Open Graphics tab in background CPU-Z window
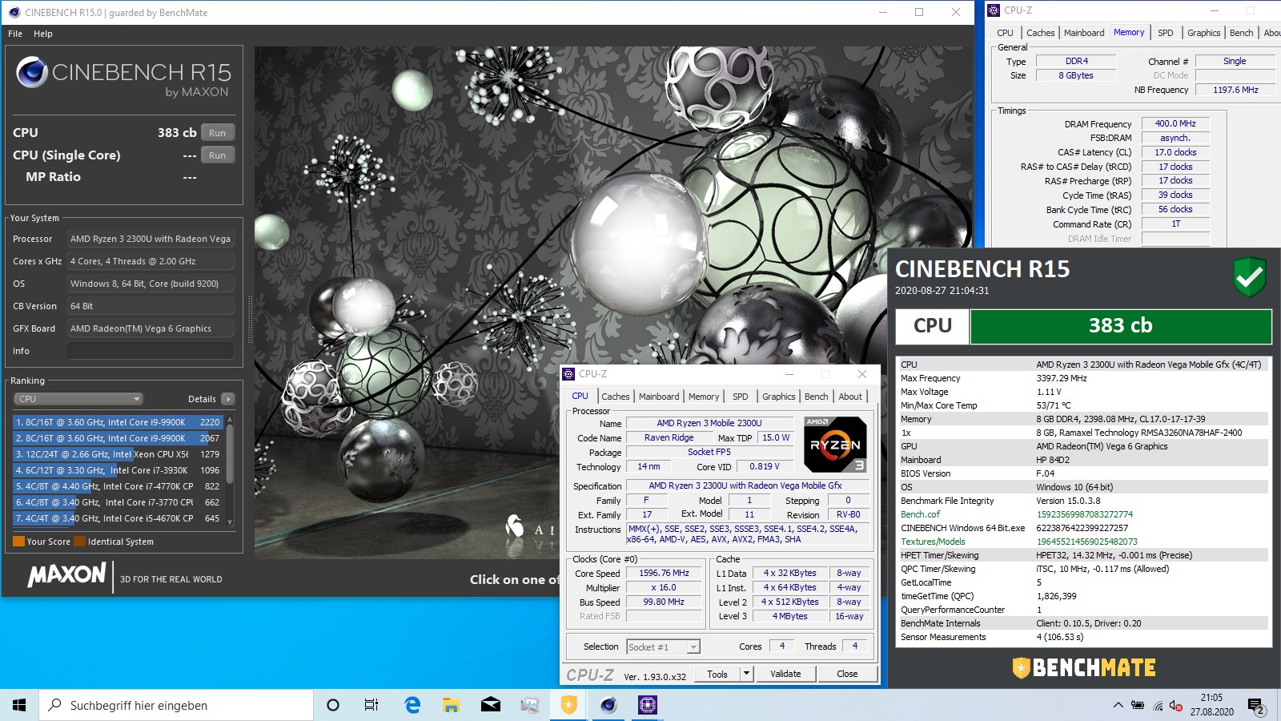Image resolution: width=1281 pixels, height=721 pixels. (x=1204, y=33)
